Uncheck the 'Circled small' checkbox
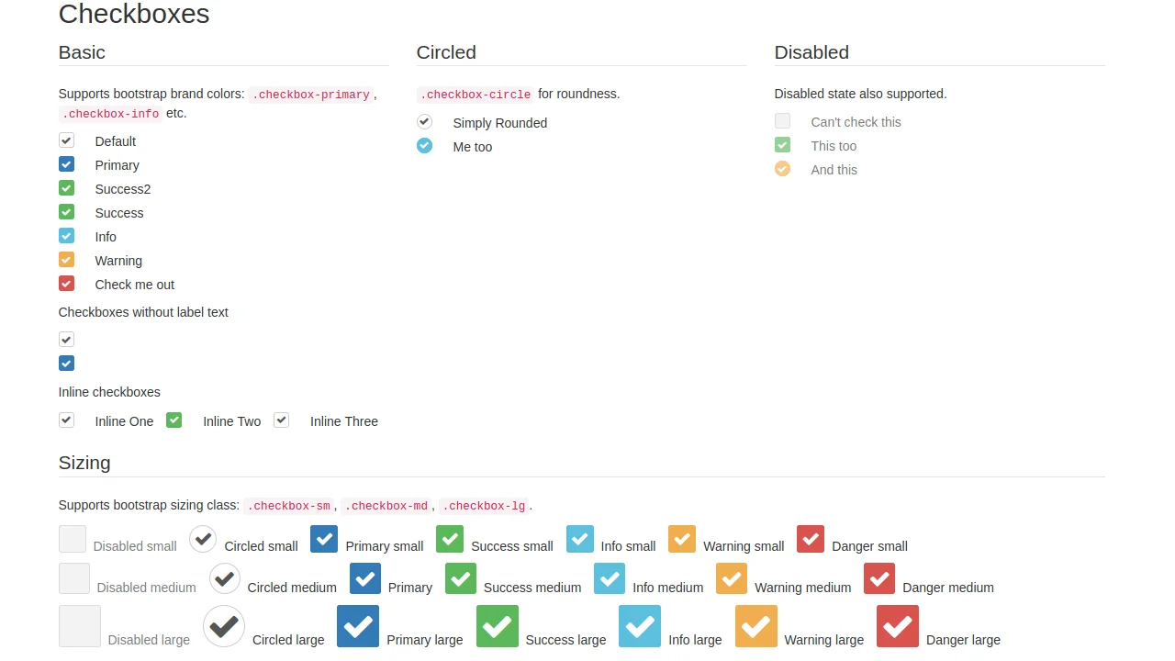 203,539
